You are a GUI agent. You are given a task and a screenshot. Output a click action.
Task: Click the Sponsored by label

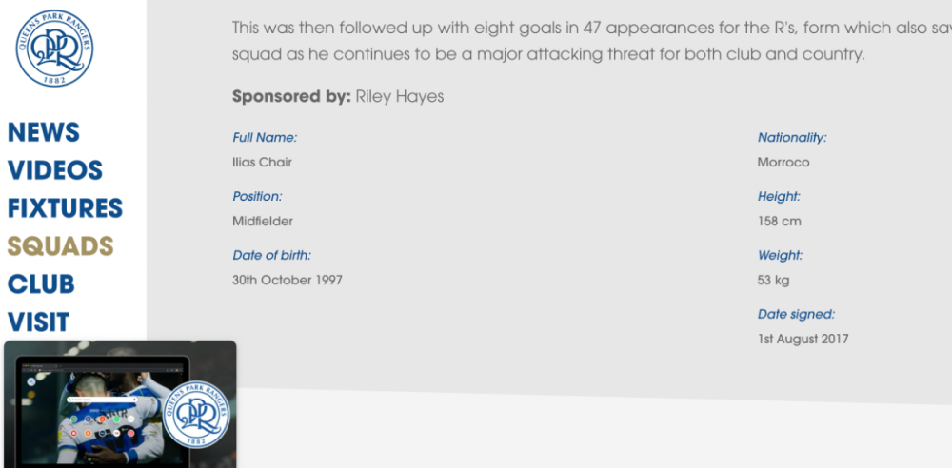tap(291, 96)
